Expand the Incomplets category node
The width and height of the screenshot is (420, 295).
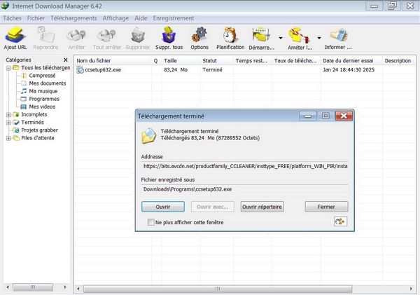tap(8, 115)
